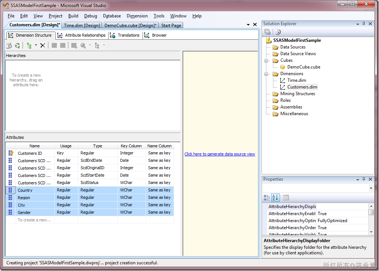Click the Delete X icon in dimension toolbar
Viewport: 379px width, 271px height.
pos(43,46)
